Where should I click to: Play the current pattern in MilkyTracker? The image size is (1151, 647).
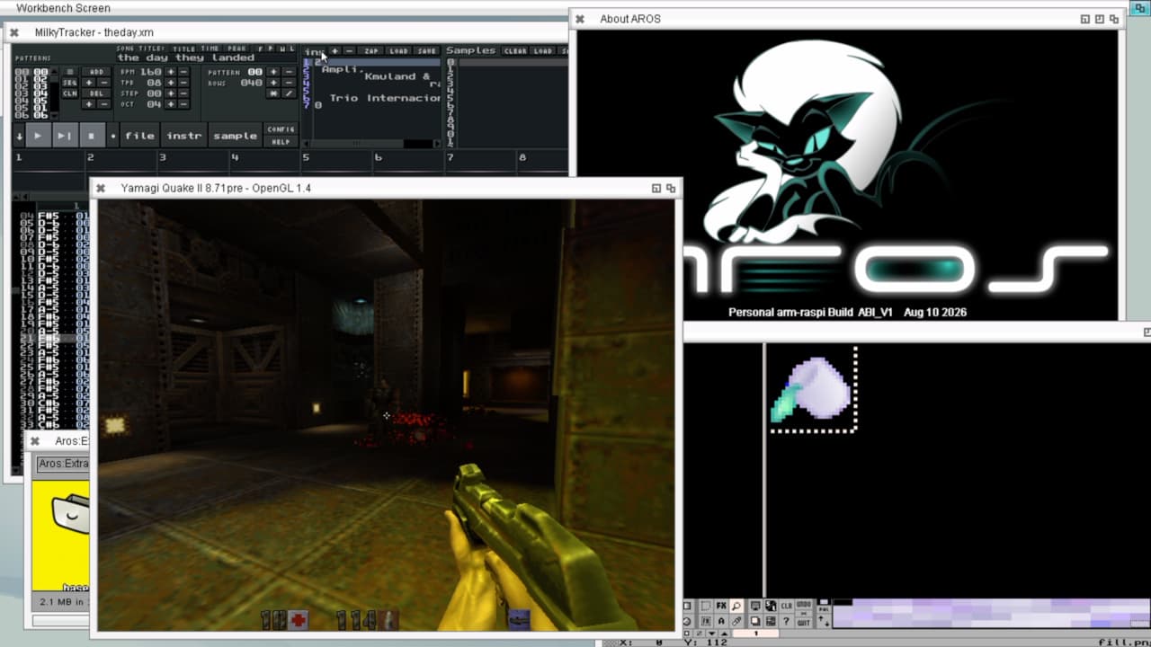coord(65,136)
